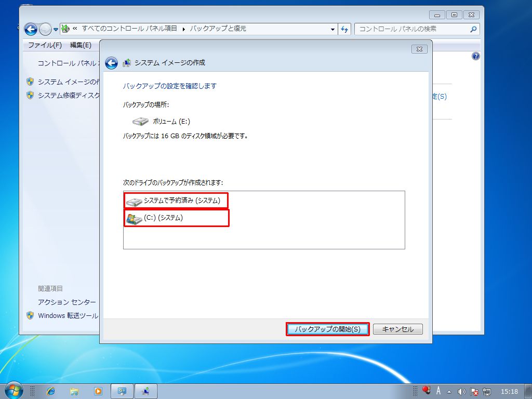Maximize the Control Panel window
The image size is (532, 399).
[x=454, y=15]
